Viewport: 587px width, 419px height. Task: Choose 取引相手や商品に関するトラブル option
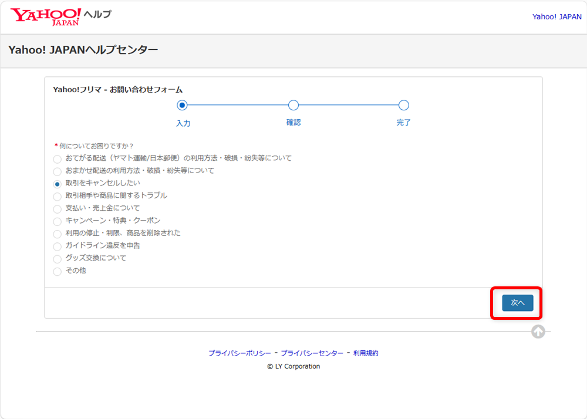coord(58,197)
